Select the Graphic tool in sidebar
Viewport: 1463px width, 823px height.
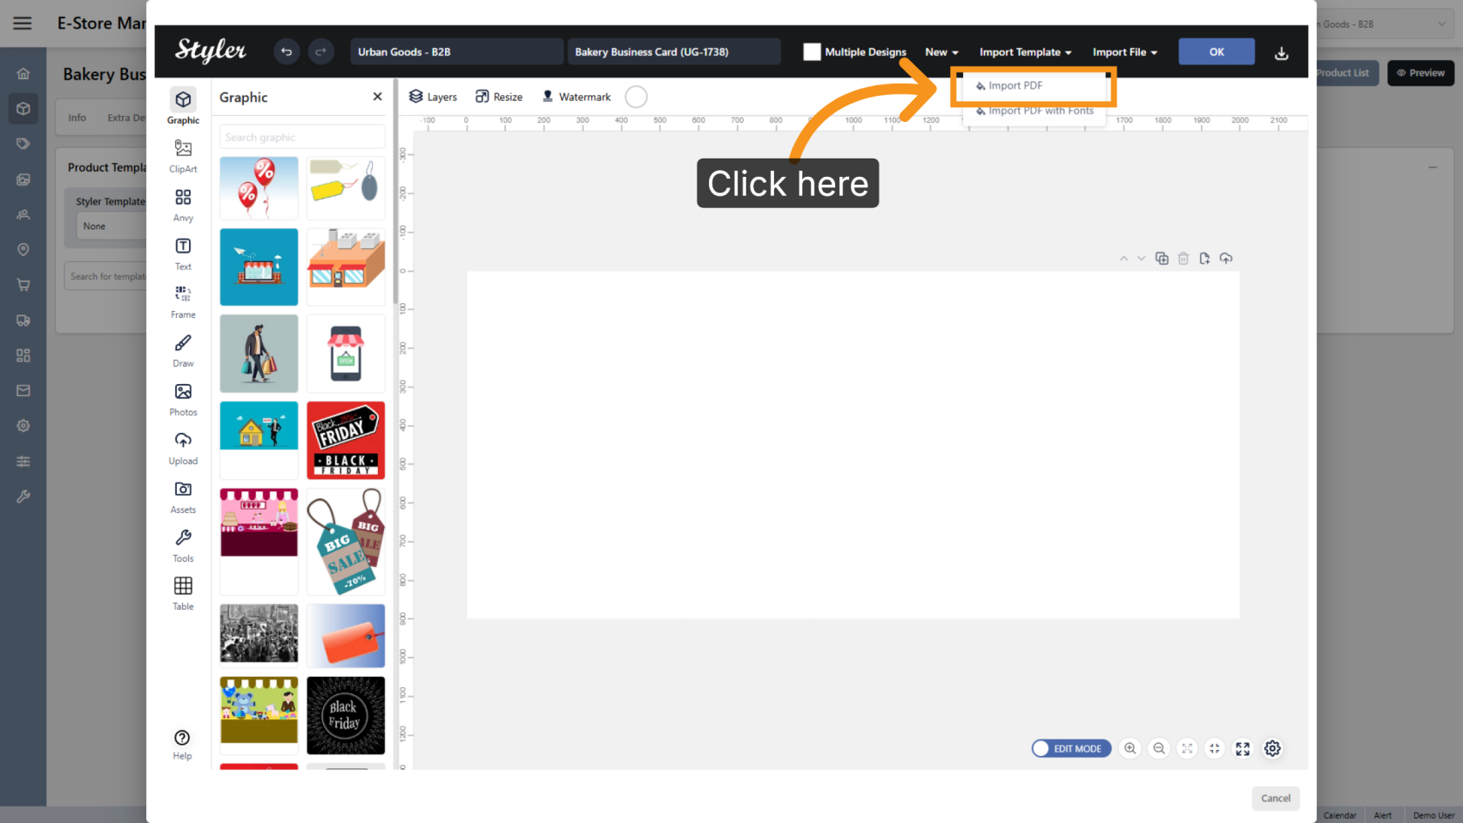183,106
